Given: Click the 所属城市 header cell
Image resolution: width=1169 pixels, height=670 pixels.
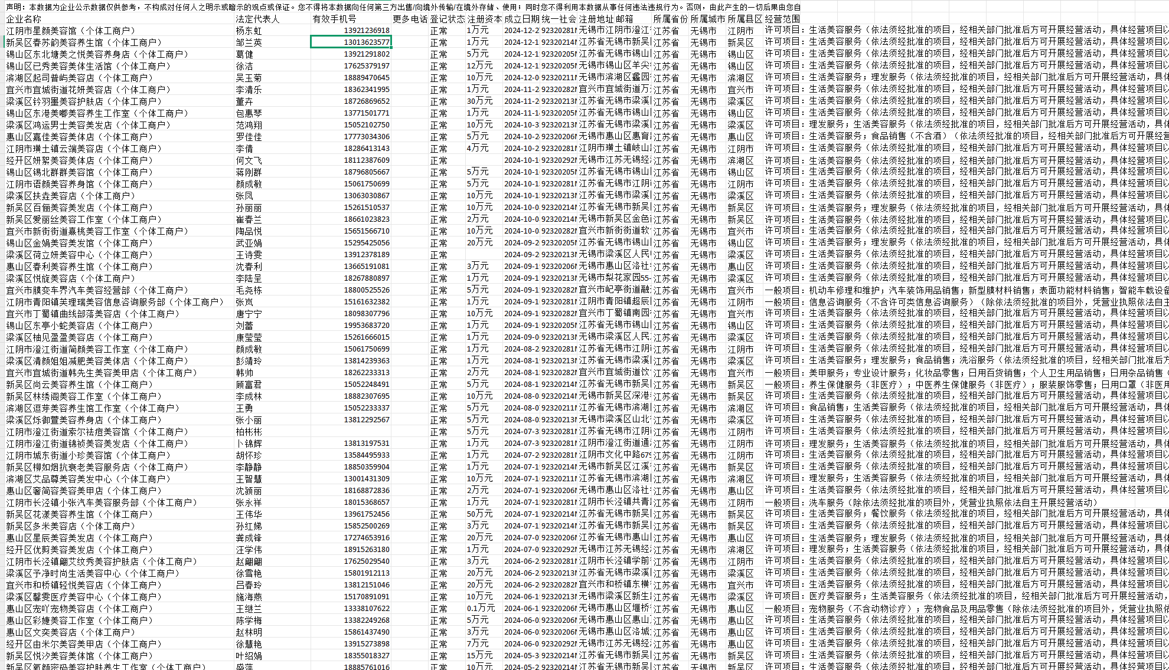Looking at the screenshot, I should point(707,19).
